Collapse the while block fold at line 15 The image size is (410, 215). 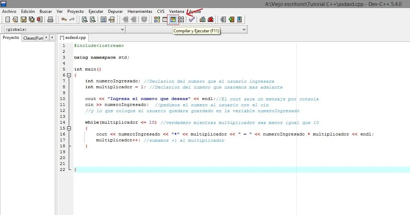click(69, 128)
